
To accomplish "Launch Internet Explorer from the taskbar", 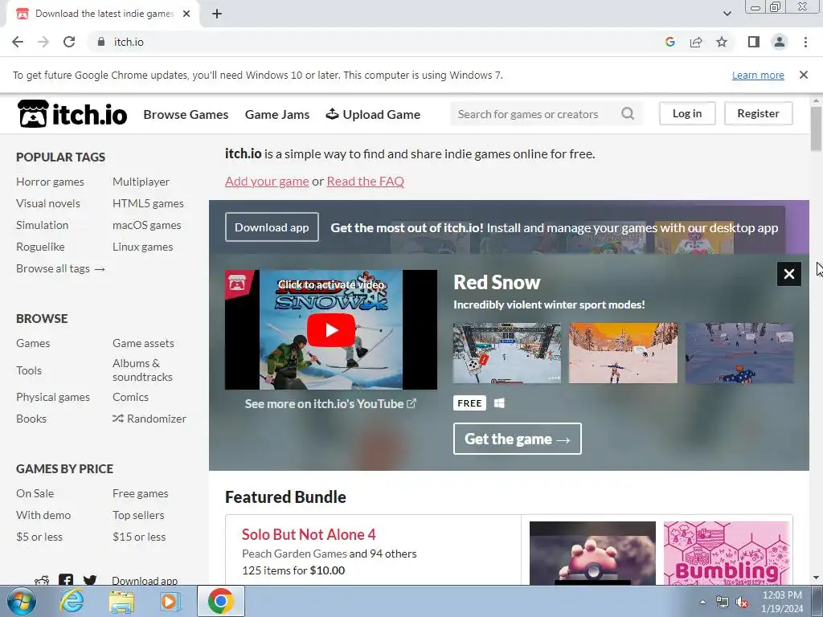I will [x=72, y=601].
